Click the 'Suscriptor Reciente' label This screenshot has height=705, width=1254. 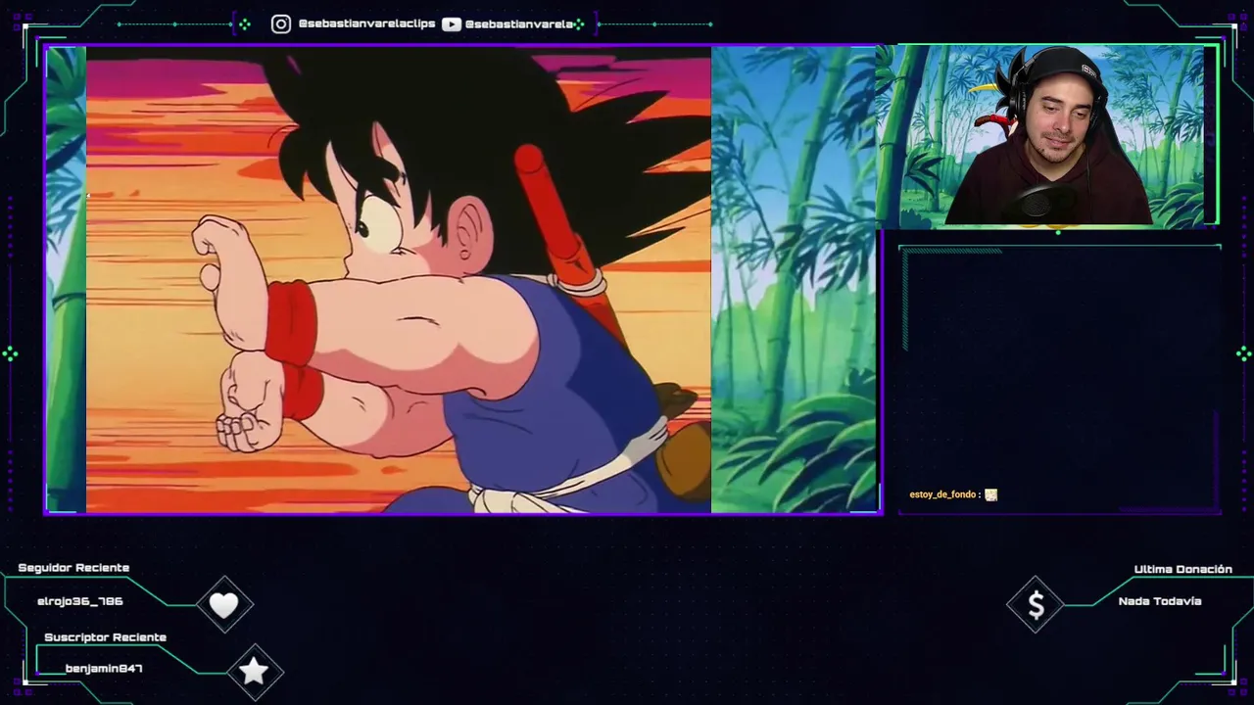coord(106,637)
